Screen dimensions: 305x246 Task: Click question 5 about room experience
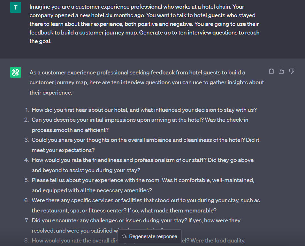coord(143,185)
